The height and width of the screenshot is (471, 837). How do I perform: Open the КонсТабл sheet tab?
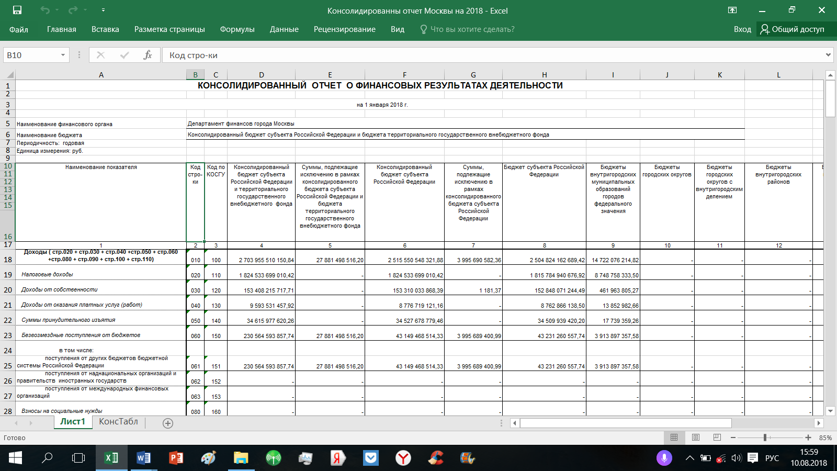[119, 421]
